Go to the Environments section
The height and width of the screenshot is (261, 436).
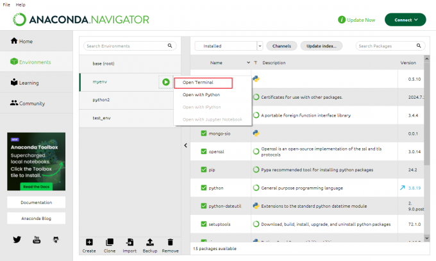point(36,62)
